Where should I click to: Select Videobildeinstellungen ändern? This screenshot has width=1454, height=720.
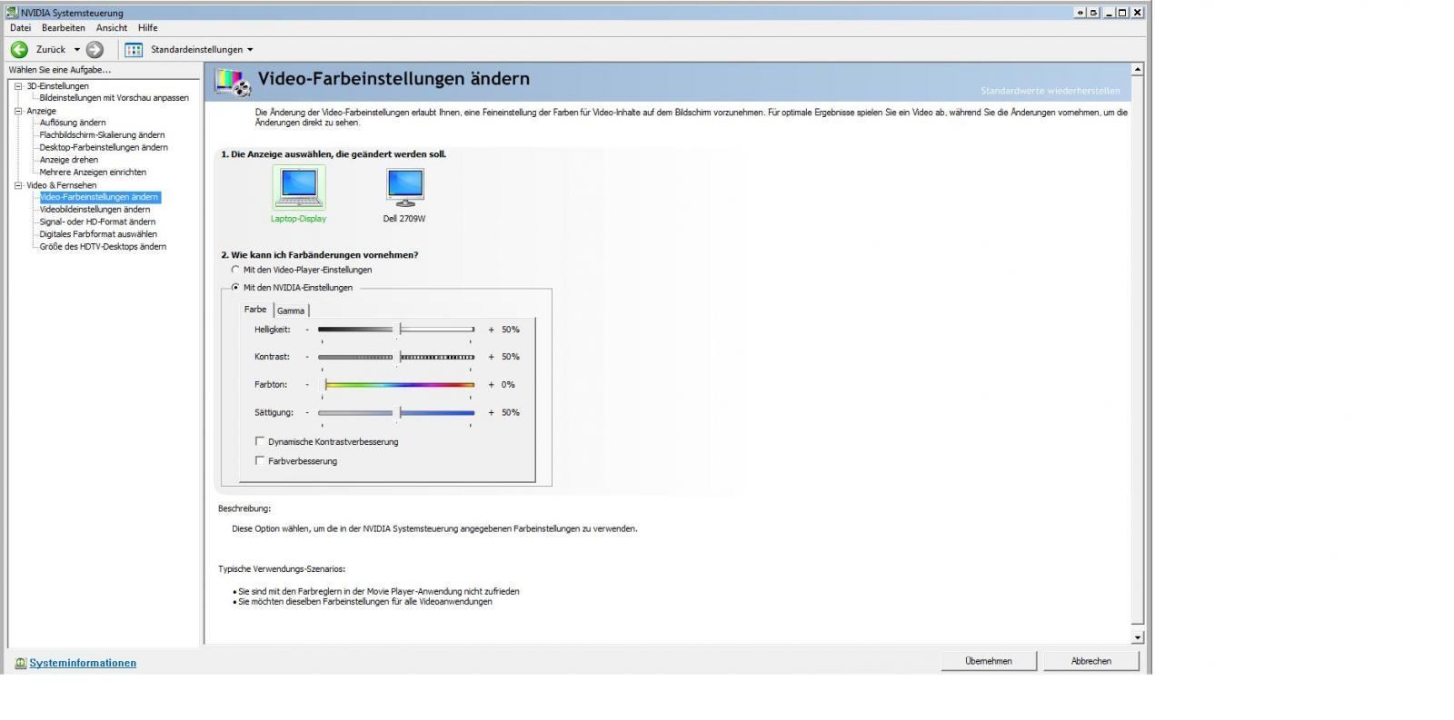pos(95,210)
